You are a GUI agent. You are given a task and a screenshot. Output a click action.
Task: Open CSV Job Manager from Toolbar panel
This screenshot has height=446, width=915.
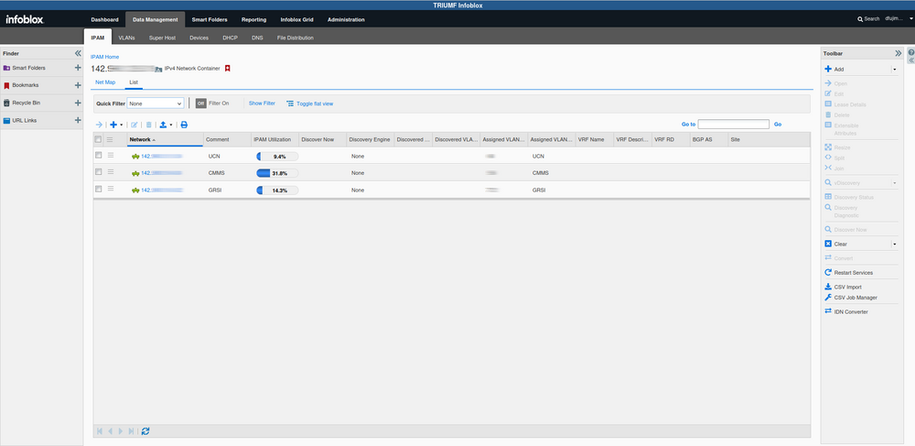click(x=855, y=298)
